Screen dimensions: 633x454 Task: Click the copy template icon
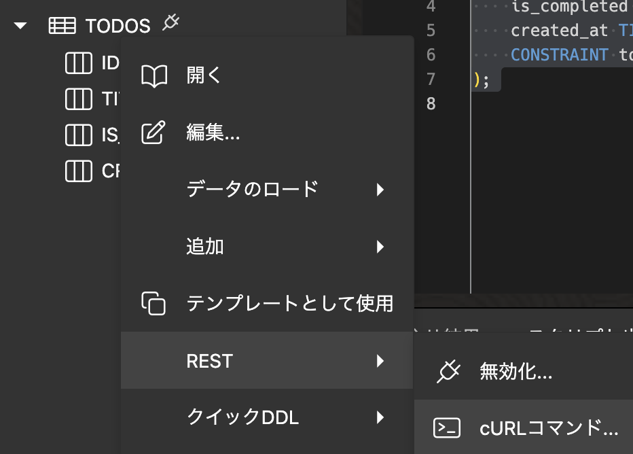pos(153,303)
